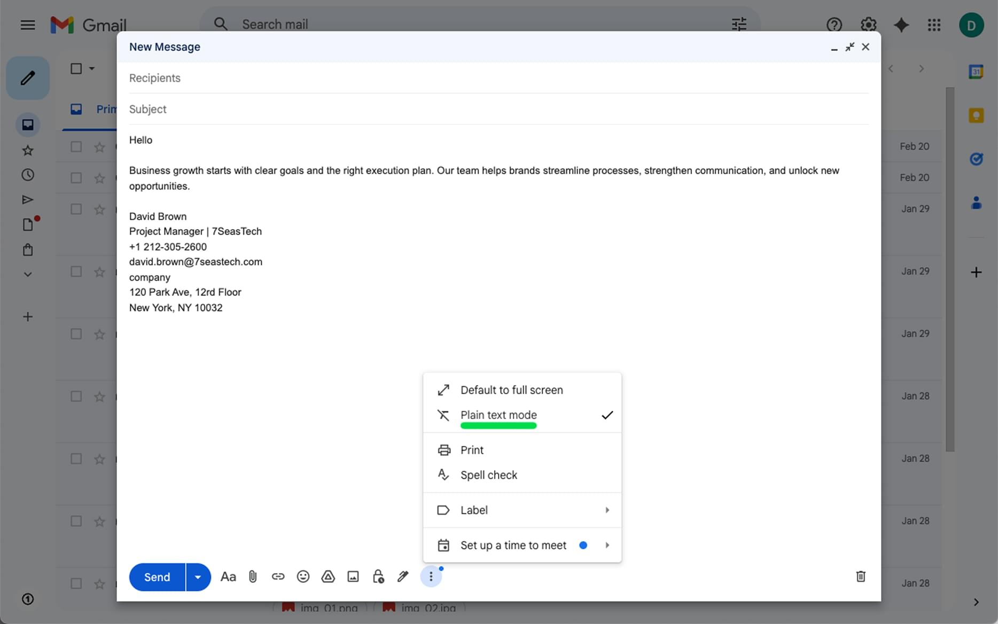The width and height of the screenshot is (998, 624).
Task: Star the first Jan 29 row
Action: pos(99,209)
